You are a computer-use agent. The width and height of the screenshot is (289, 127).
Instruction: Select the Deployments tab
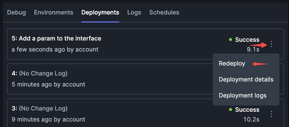click(100, 12)
